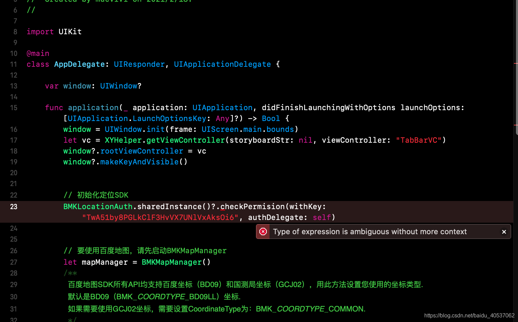Click 'UIApplicationDelegate' protocol name
This screenshot has height=322, width=518.
[x=222, y=64]
